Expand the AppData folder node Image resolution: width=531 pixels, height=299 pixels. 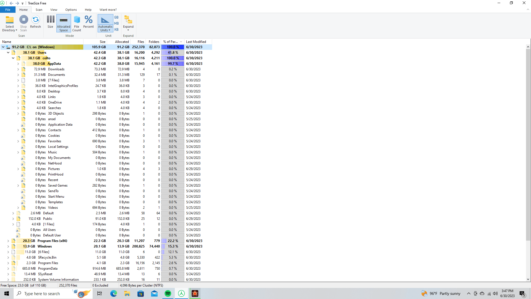pos(18,64)
